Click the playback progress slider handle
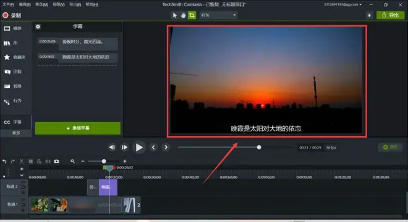The width and height of the screenshot is (408, 222). pos(259,147)
